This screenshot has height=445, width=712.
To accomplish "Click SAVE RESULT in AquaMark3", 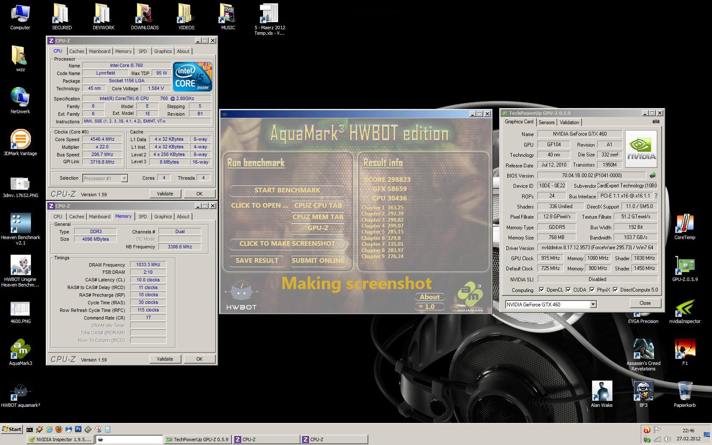I will click(257, 261).
